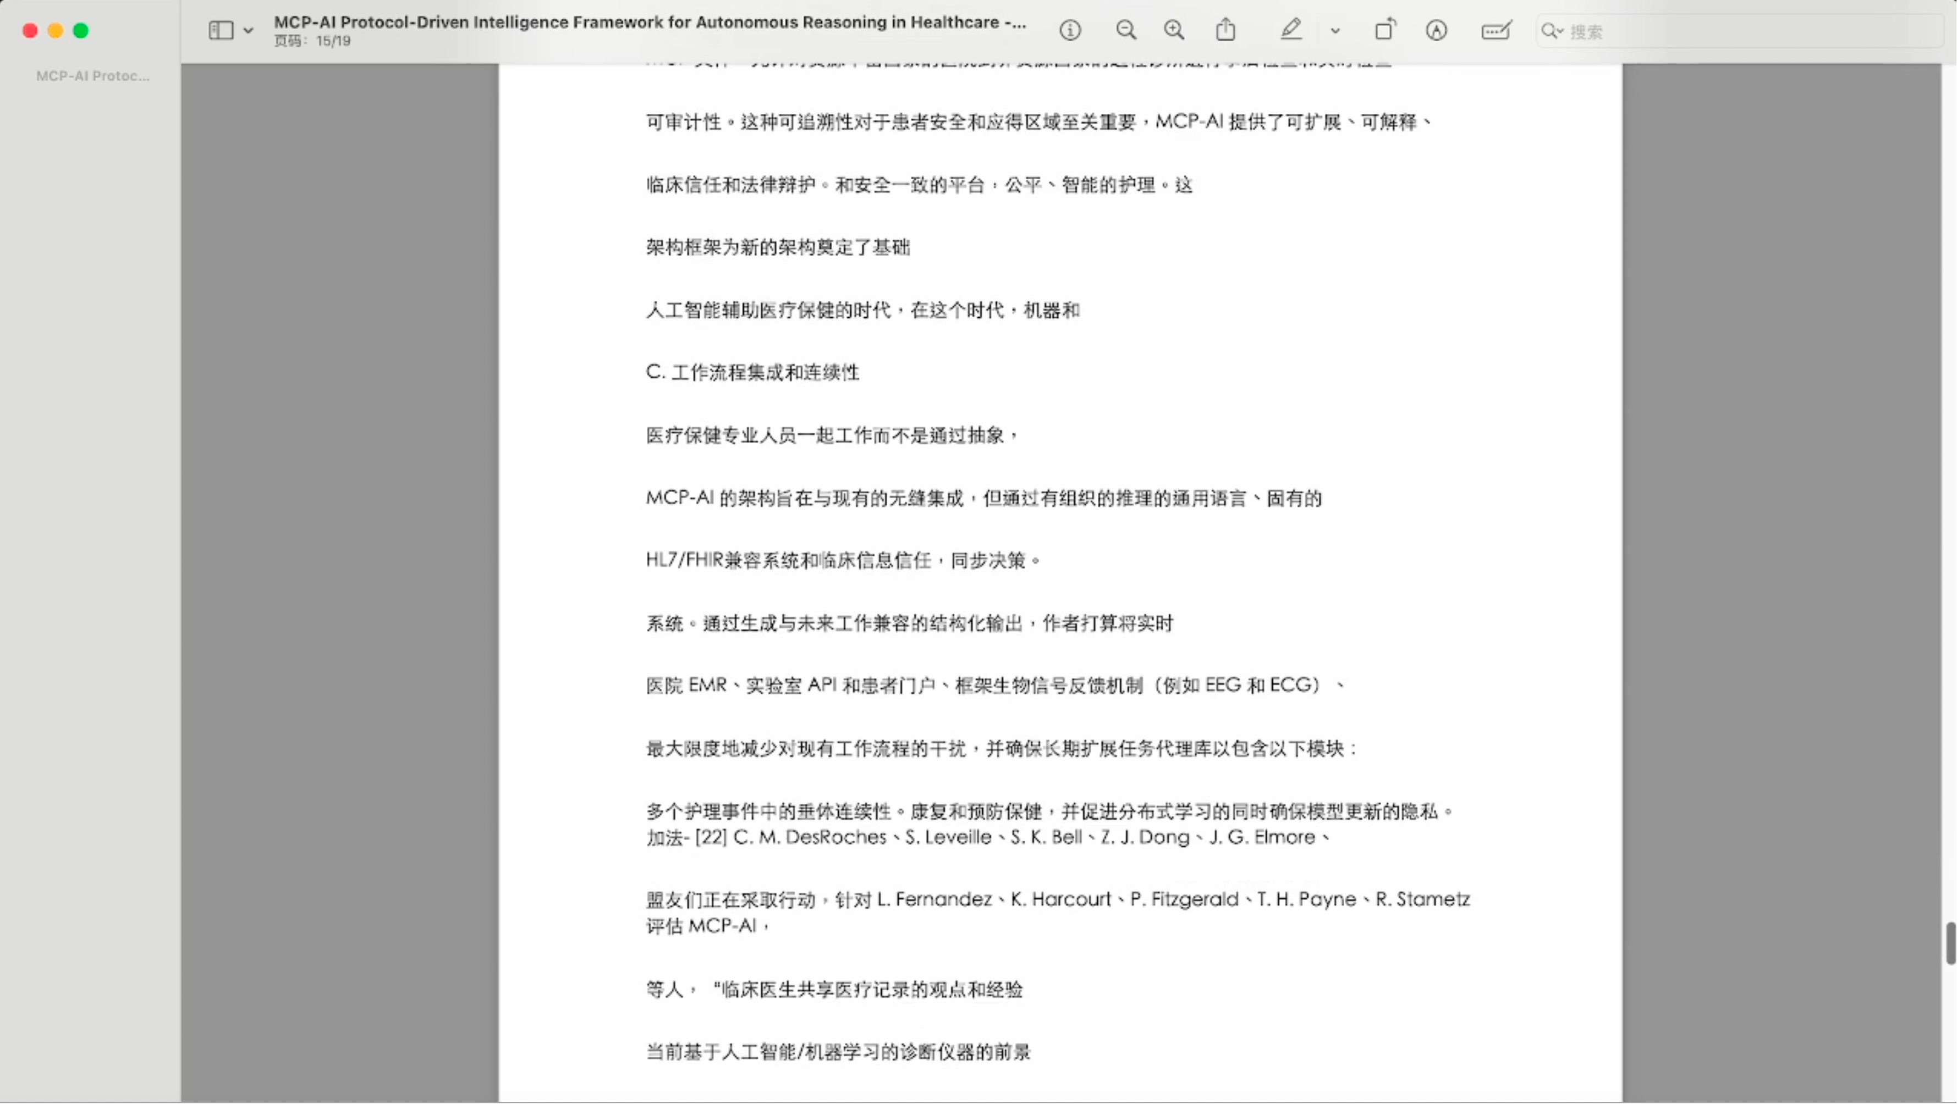Open the search scope dropdown
This screenshot has height=1104, width=1957.
pyautogui.click(x=1560, y=32)
